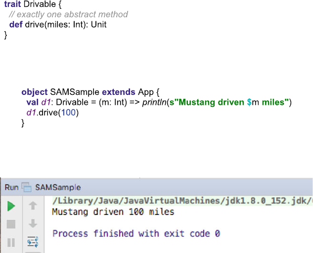Click "Drivable" type in val declaration
The image size is (313, 253).
[x=72, y=102]
